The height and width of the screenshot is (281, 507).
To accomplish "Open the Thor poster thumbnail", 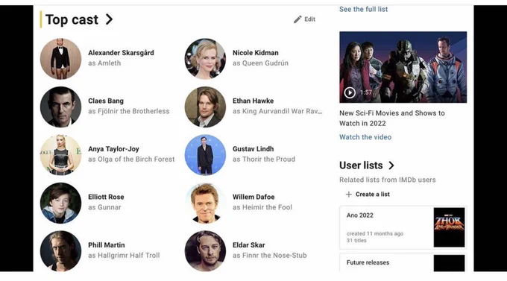I will (x=449, y=227).
